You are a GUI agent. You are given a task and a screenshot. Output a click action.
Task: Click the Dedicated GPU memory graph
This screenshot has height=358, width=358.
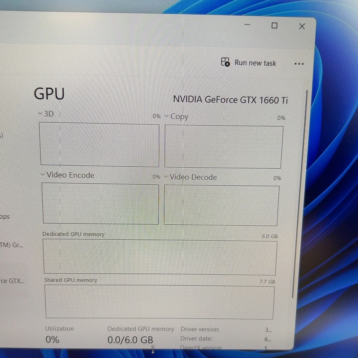pyautogui.click(x=160, y=257)
